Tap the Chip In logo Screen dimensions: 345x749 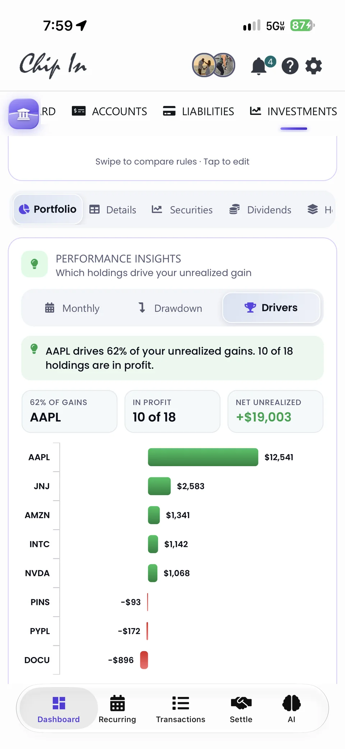tap(53, 65)
